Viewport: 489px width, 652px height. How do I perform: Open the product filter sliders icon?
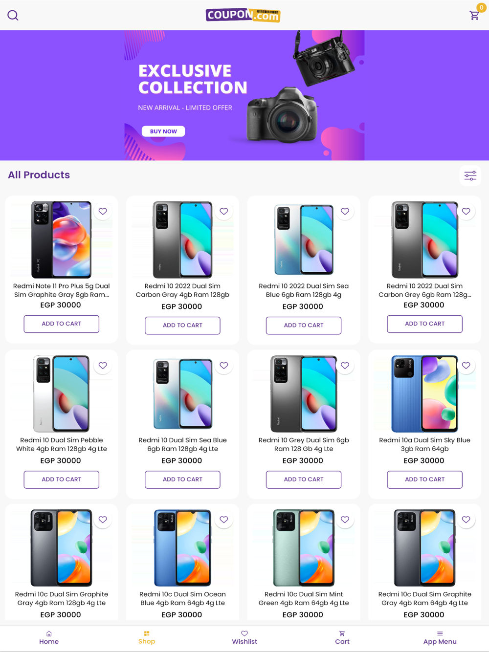[x=470, y=176]
